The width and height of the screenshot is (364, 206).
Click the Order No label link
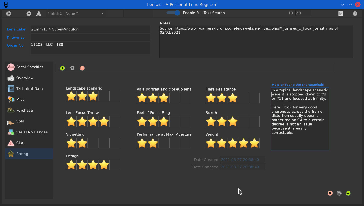(x=15, y=45)
